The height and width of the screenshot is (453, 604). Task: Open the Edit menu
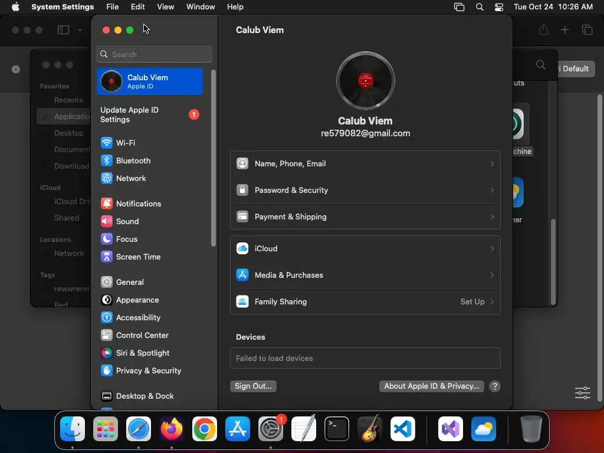pyautogui.click(x=137, y=7)
